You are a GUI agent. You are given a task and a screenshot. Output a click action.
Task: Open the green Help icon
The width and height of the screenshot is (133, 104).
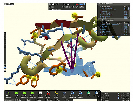pyautogui.click(x=88, y=93)
